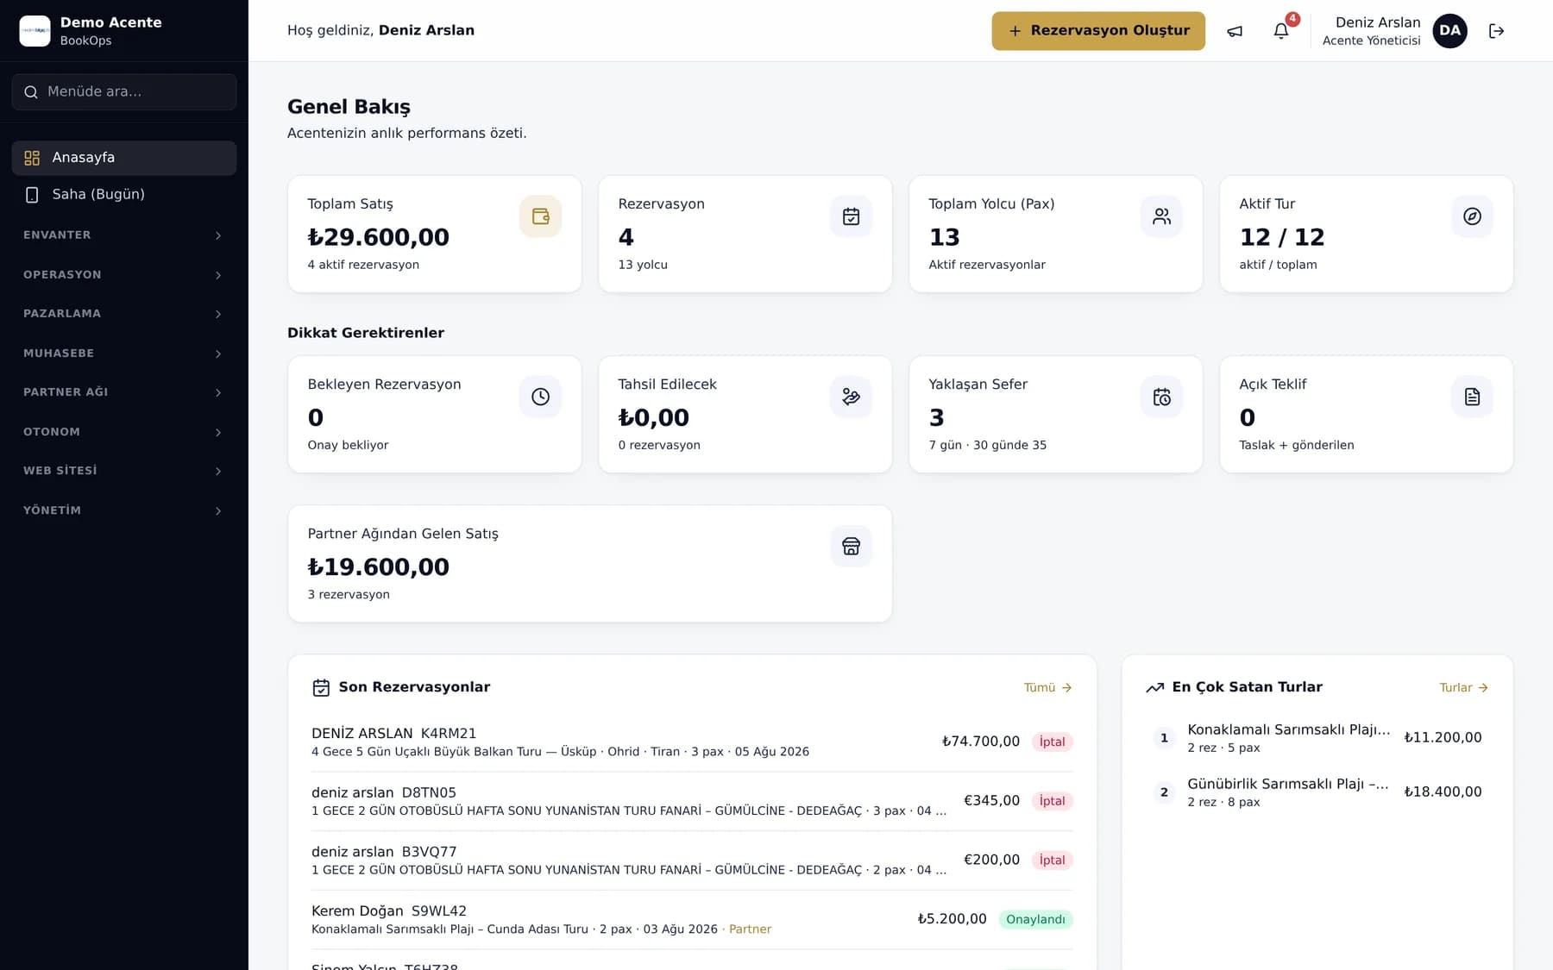This screenshot has width=1553, height=970.
Task: Click calendar-check icon on Rezervasyon card
Action: click(x=851, y=216)
